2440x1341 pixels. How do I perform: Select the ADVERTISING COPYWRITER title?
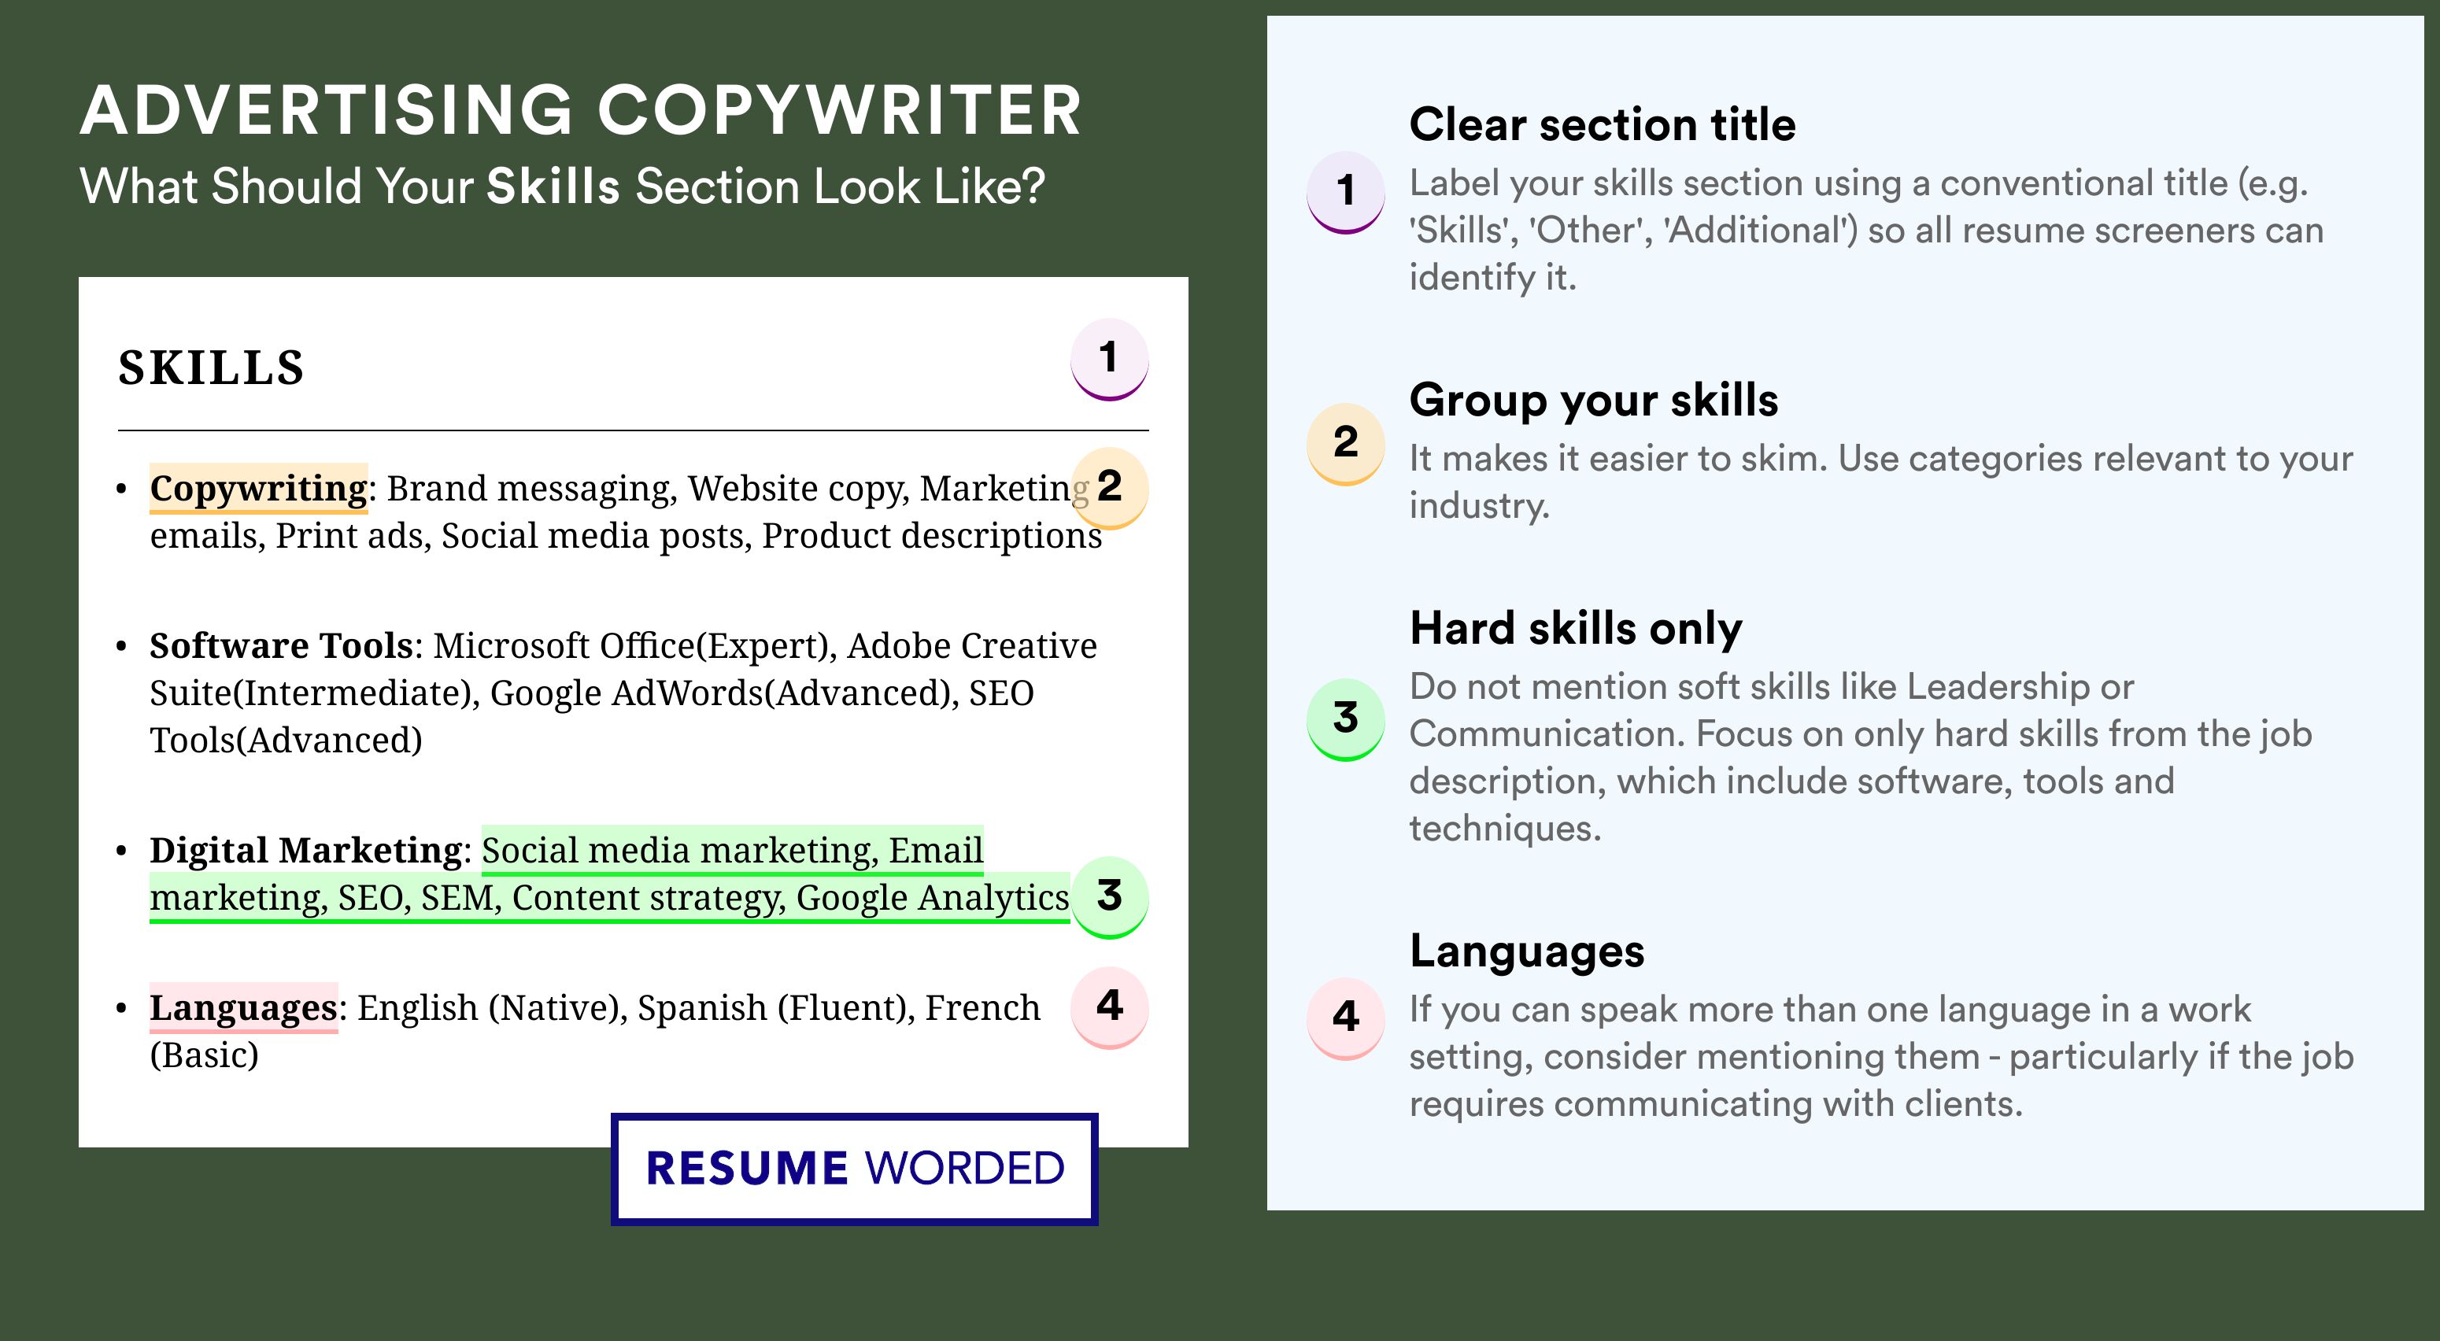point(581,111)
